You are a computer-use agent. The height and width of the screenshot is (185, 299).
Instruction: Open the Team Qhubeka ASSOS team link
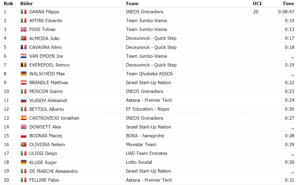149,74
